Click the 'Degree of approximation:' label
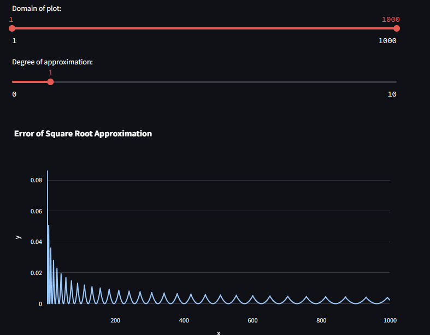430x335 pixels. pos(52,62)
